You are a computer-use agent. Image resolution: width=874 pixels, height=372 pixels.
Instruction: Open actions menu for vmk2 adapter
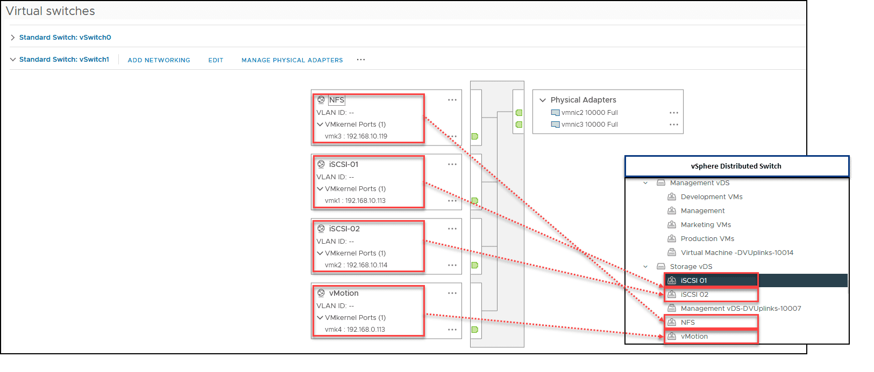pos(452,265)
